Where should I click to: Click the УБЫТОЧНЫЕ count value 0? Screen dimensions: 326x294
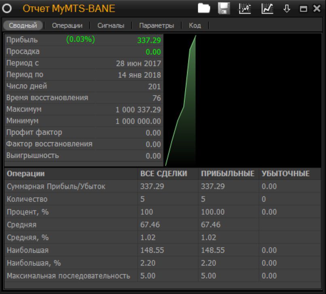coord(264,199)
